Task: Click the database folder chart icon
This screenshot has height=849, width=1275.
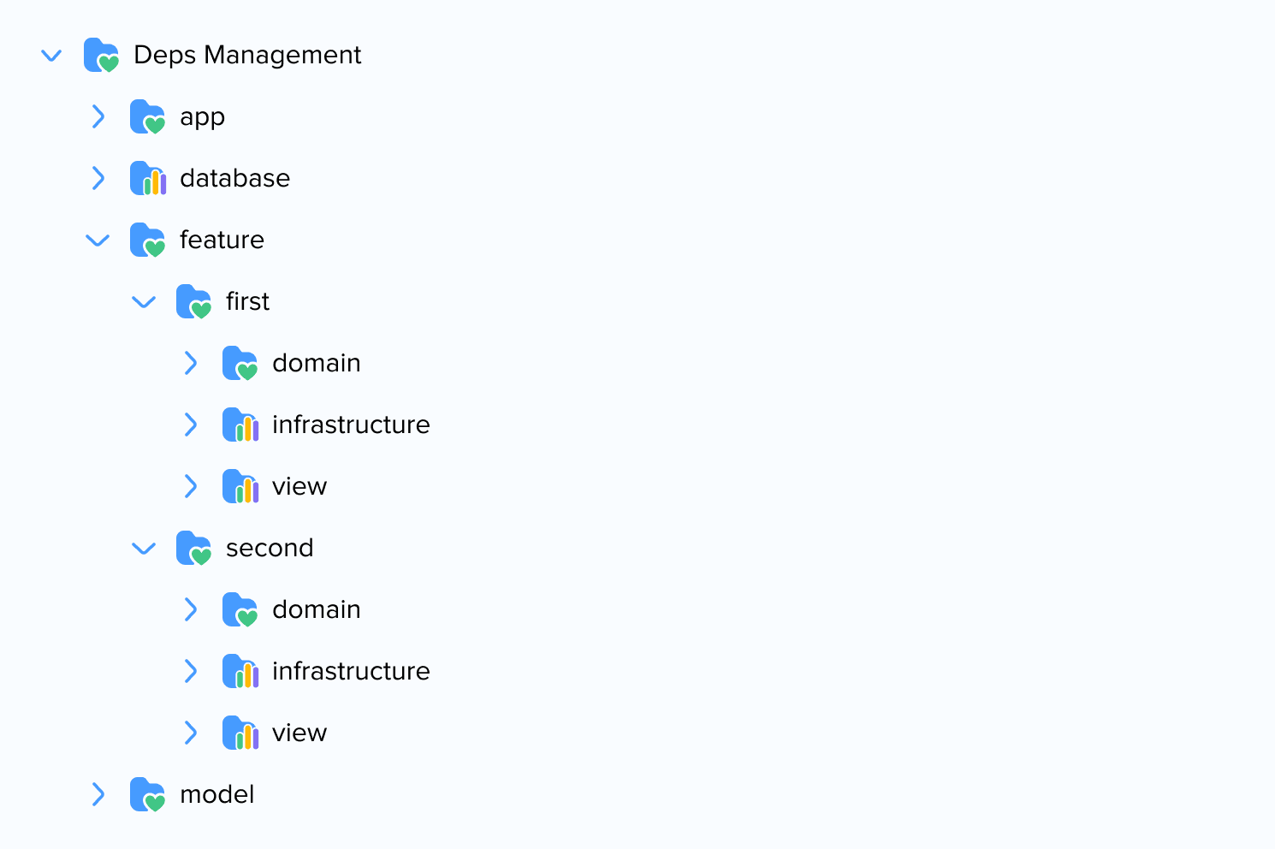Action: pos(148,179)
